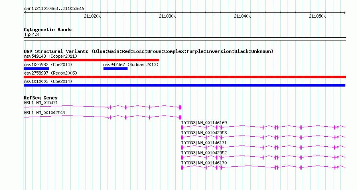
Task: Click the nsv1010003 (Coe2014) variant label
Action: [48, 81]
